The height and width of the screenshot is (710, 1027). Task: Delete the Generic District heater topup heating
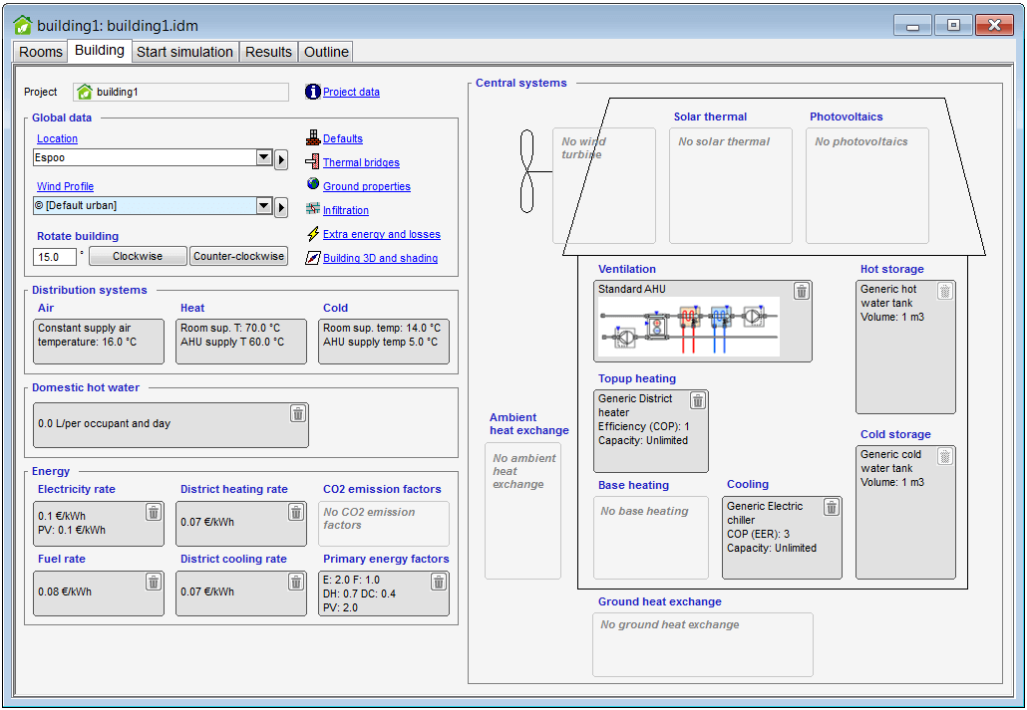click(698, 400)
